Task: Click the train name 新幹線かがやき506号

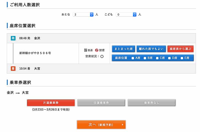Action: (x=35, y=53)
